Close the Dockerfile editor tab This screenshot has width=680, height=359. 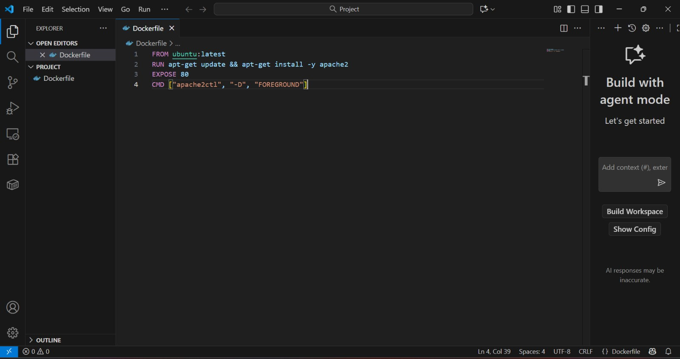172,28
